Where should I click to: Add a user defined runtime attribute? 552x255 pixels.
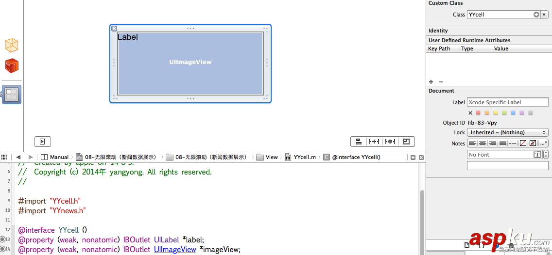431,82
